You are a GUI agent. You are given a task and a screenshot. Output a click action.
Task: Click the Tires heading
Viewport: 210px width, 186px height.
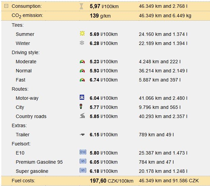point(18,25)
